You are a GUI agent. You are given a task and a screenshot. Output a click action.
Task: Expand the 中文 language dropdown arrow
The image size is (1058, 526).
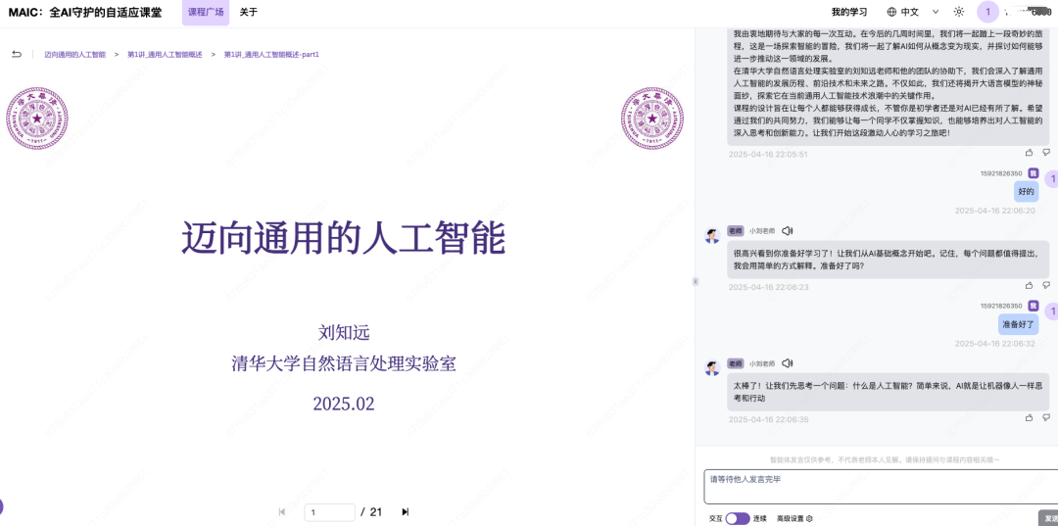click(936, 12)
